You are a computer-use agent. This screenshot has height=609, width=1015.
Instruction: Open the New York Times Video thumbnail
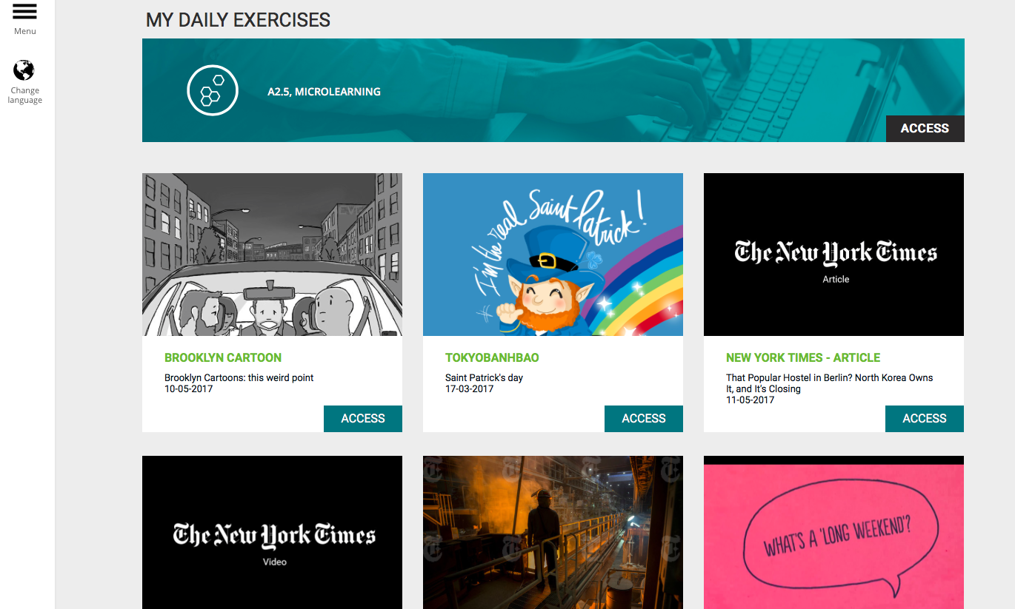pos(272,532)
